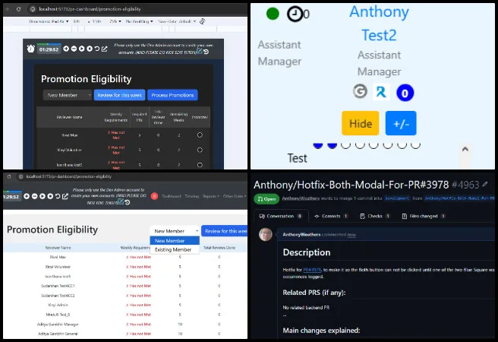Open the New Member dropdown in dark dashboard
Image resolution: width=498 pixels, height=342 pixels.
(68, 95)
